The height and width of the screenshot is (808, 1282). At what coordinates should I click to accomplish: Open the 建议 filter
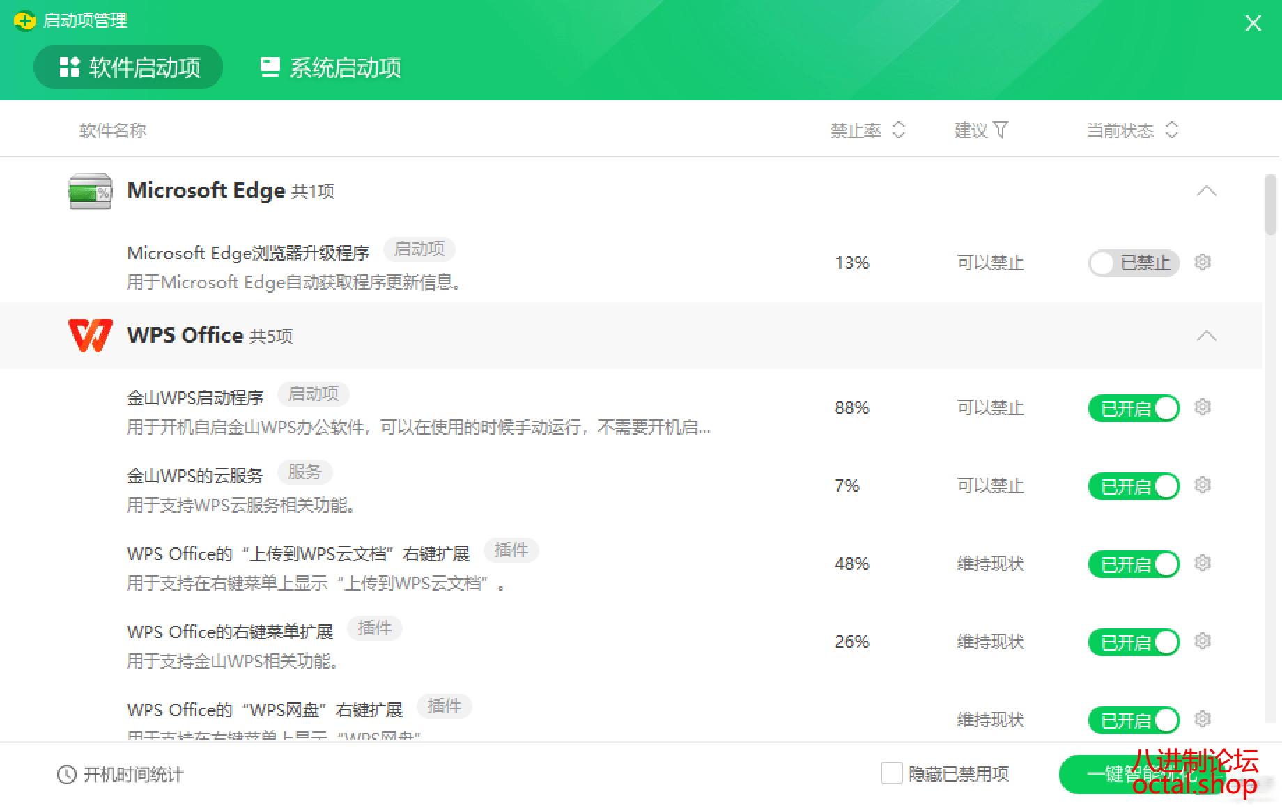click(x=981, y=130)
